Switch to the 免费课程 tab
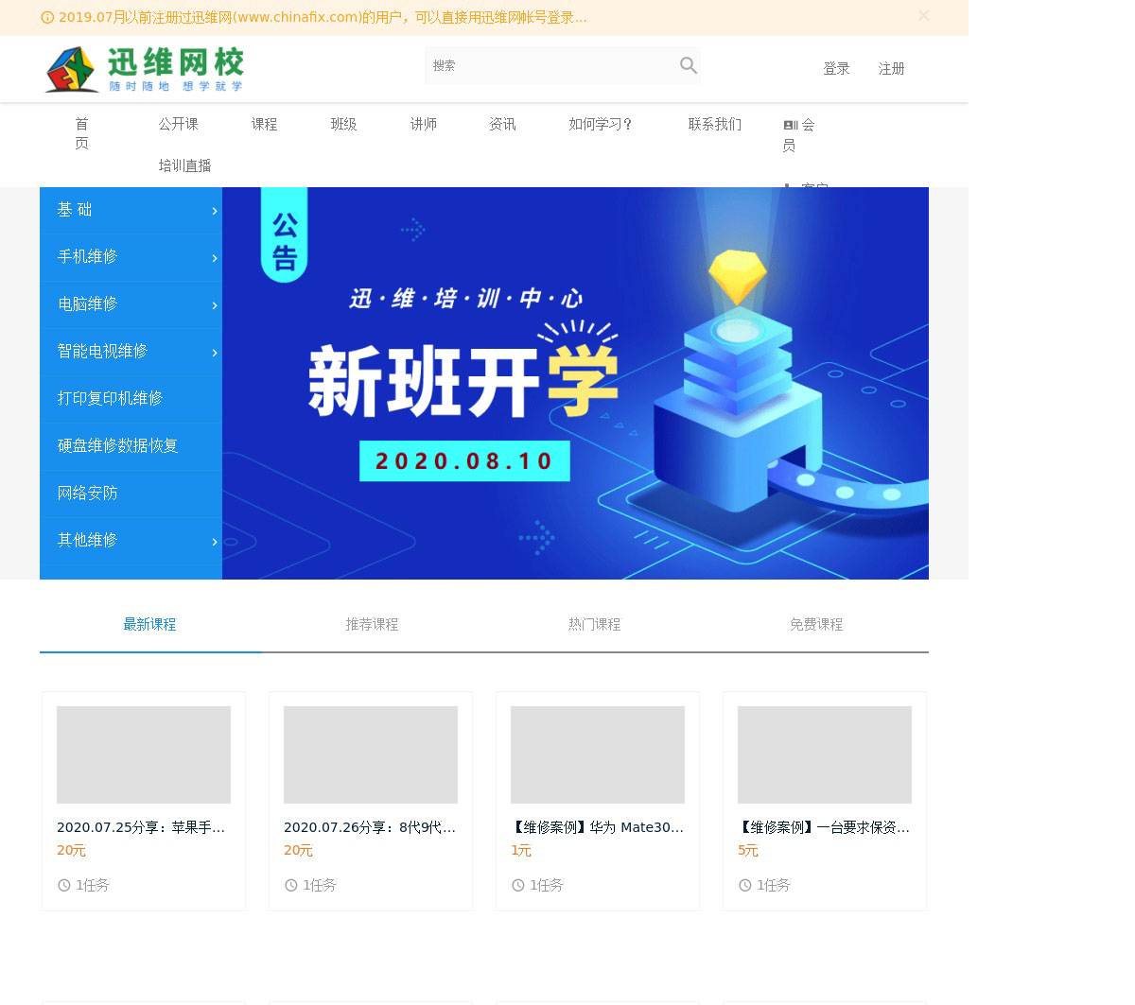Image resolution: width=1135 pixels, height=1005 pixels. pos(817,624)
